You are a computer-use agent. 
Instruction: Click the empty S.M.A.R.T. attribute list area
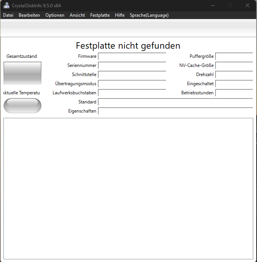(x=128, y=189)
